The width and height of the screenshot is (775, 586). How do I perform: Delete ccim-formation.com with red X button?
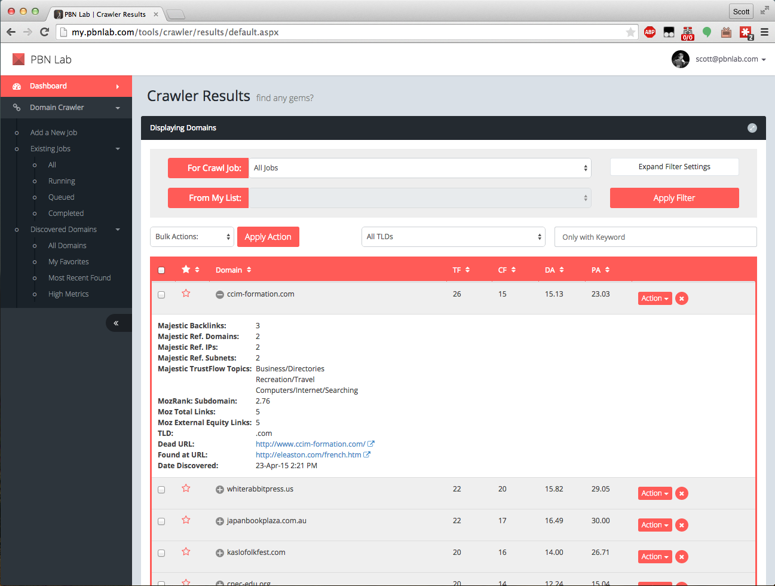pos(682,298)
